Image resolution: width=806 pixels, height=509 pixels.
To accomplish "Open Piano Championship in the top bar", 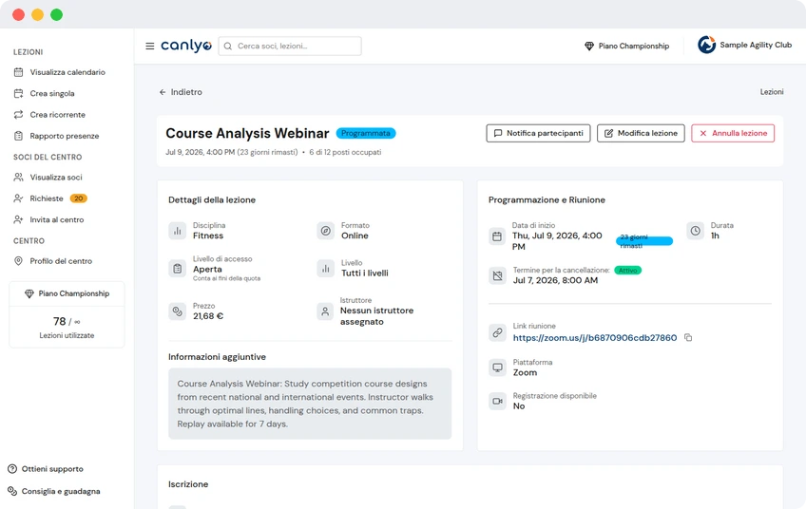I will tap(627, 47).
